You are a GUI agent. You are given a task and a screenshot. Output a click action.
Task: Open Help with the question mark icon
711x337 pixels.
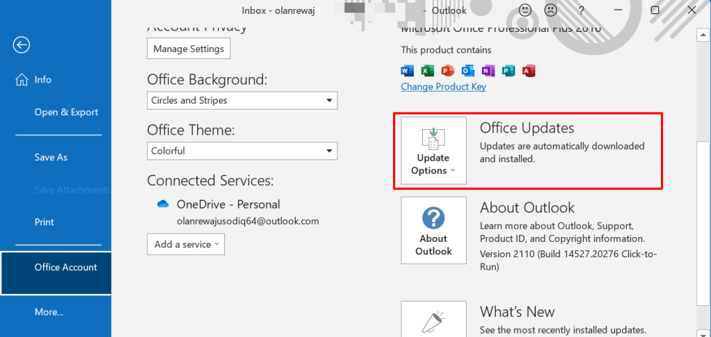point(581,10)
